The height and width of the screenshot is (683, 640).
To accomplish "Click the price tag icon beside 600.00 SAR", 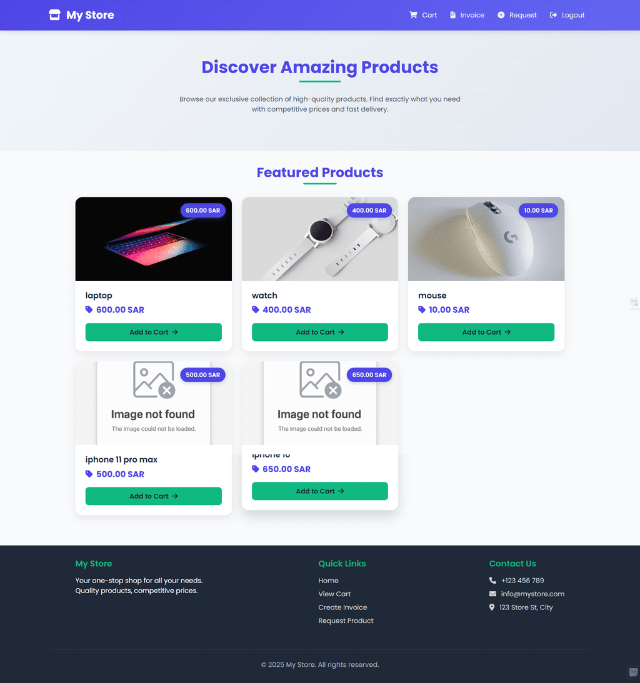I will pyautogui.click(x=89, y=310).
